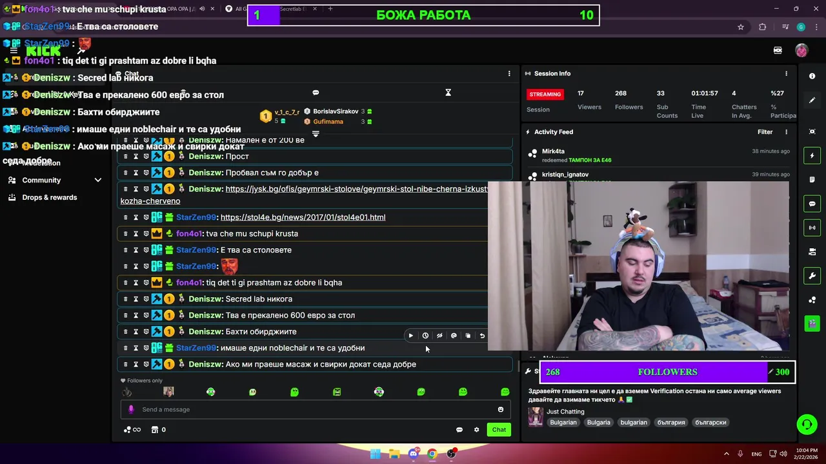This screenshot has width=826, height=464.
Task: Click kristiqn_ignatov activity feed entry
Action: pyautogui.click(x=658, y=175)
